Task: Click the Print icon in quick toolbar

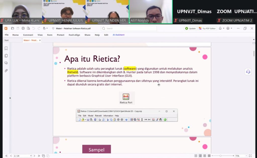Action: click(x=23, y=28)
